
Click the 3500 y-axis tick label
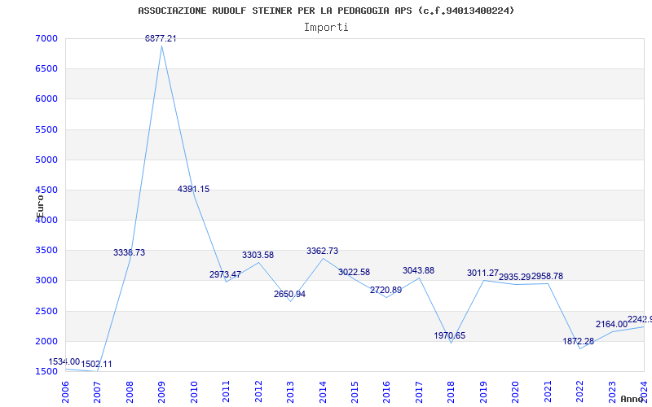pos(46,251)
